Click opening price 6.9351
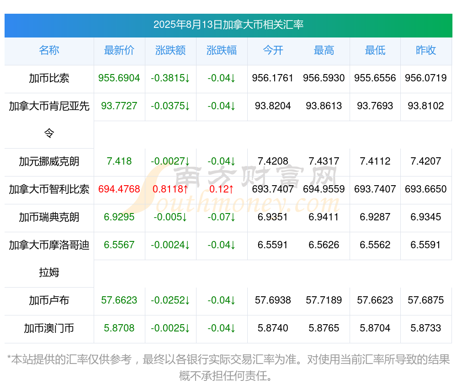 (x=273, y=217)
